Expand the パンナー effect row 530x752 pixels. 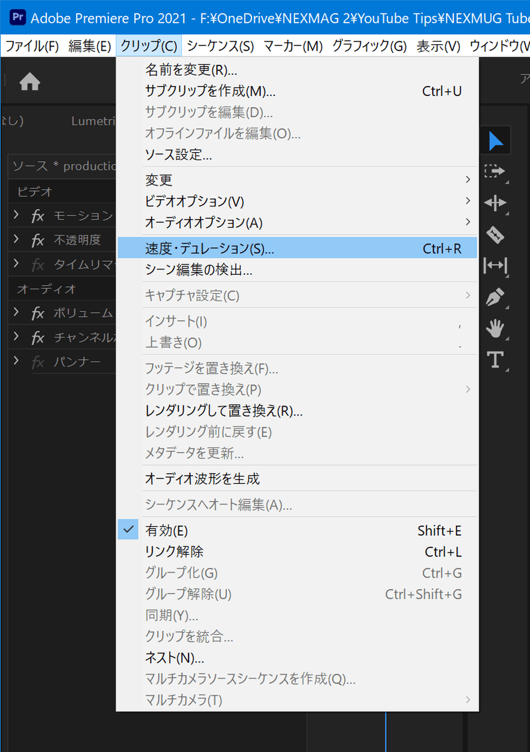pyautogui.click(x=16, y=361)
